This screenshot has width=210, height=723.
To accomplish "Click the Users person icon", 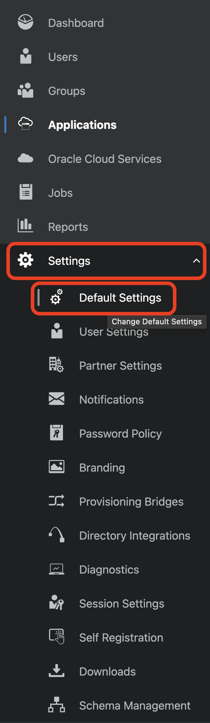I will pyautogui.click(x=25, y=56).
